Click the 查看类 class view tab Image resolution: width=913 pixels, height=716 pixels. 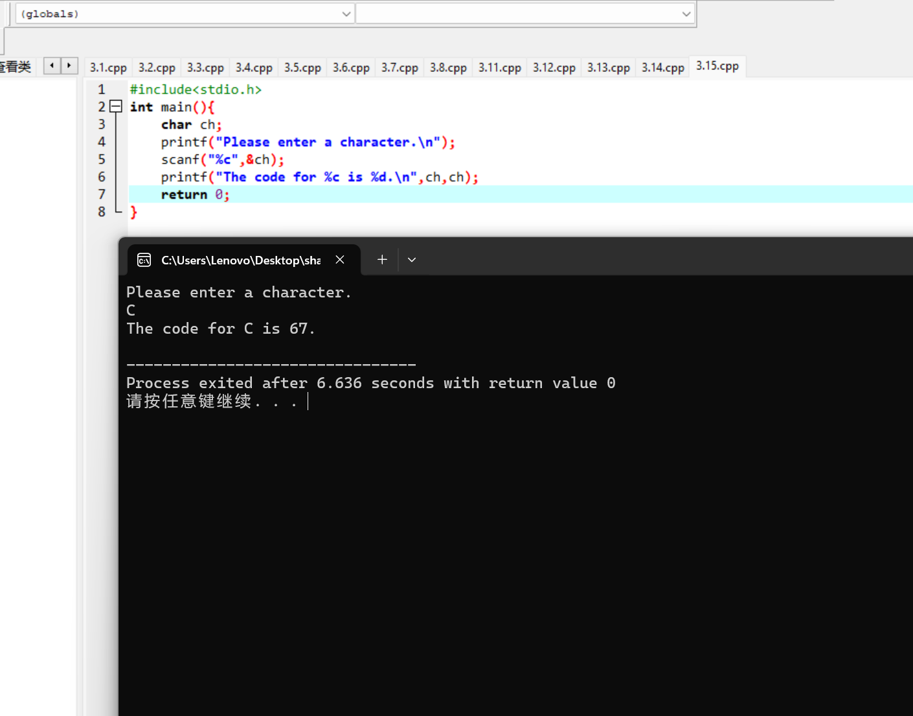16,67
